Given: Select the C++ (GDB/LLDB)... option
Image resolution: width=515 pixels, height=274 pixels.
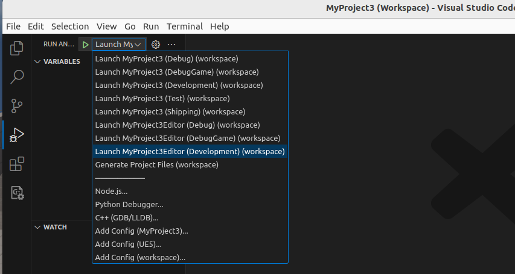Looking at the screenshot, I should 190,217.
